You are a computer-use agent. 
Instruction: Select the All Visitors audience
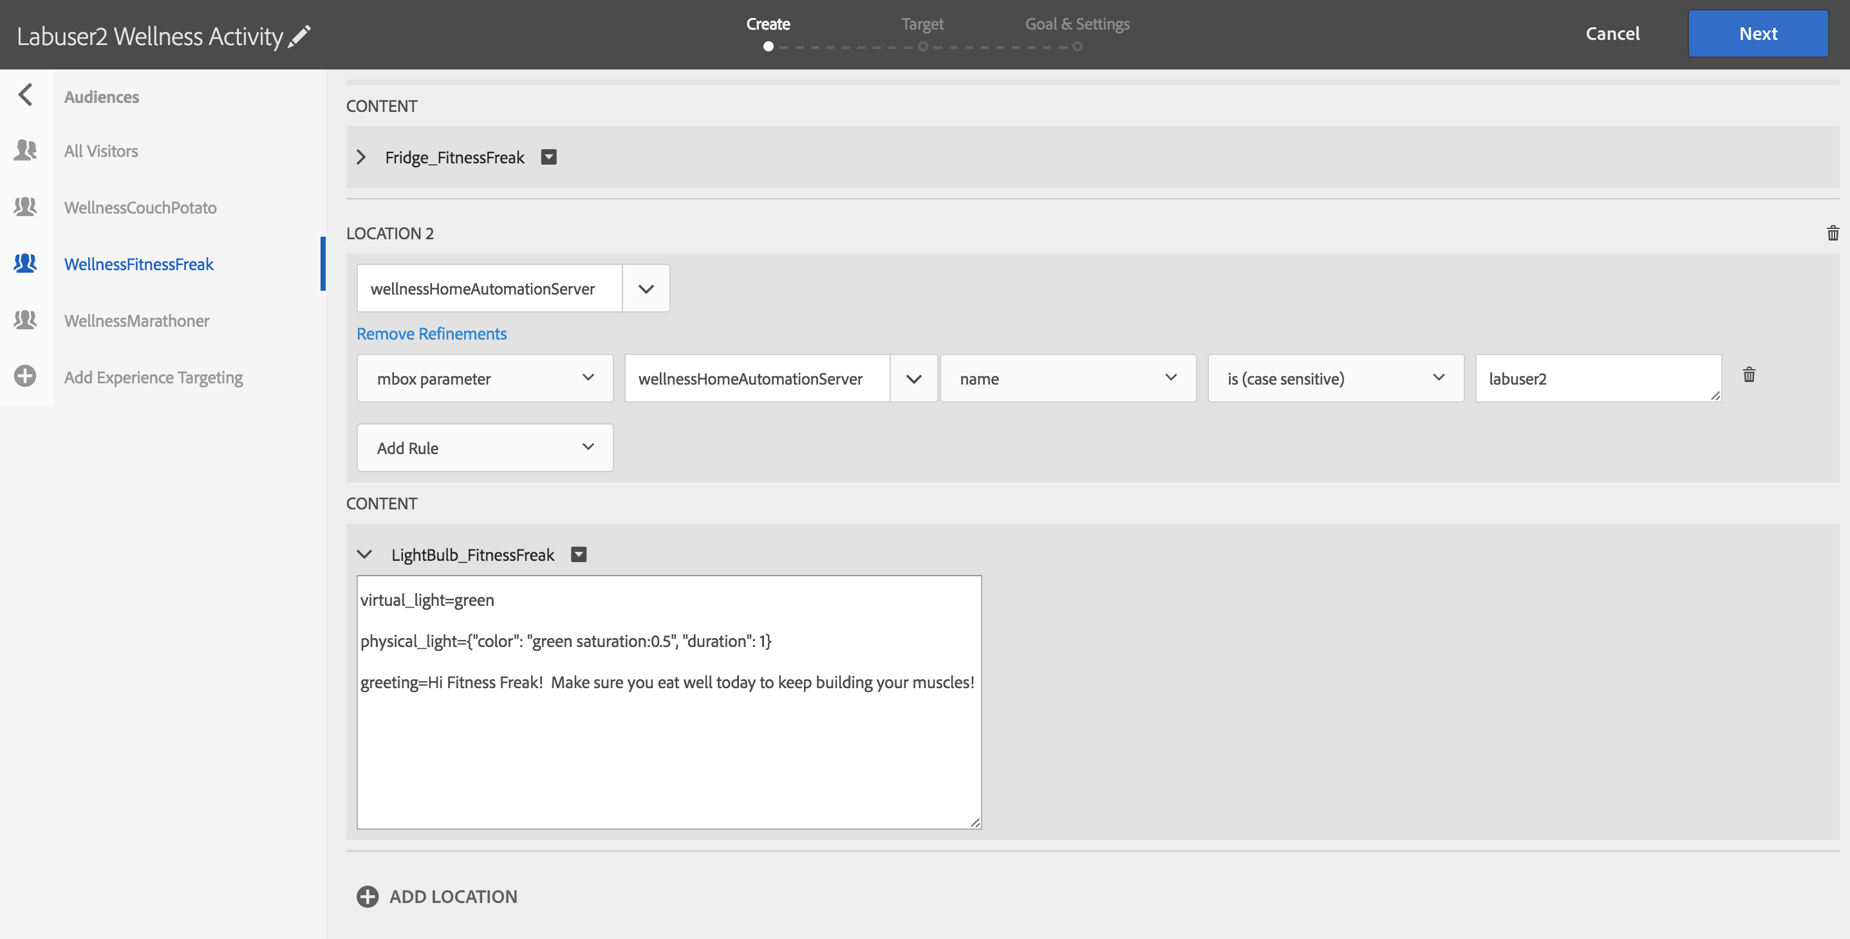[x=101, y=150]
